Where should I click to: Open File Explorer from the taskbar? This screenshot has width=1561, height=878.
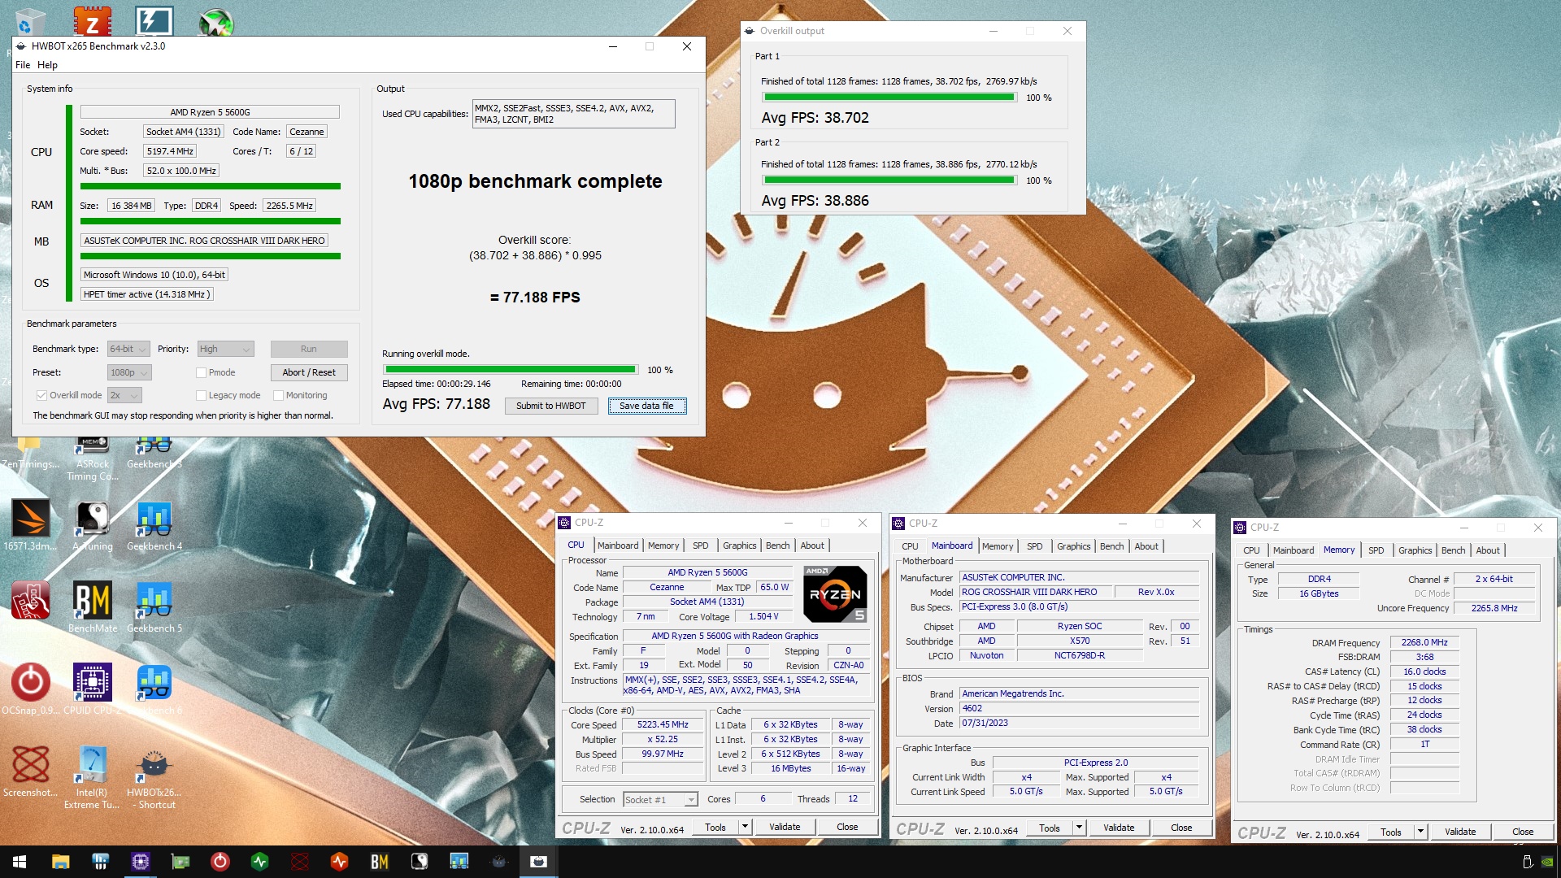click(x=60, y=862)
